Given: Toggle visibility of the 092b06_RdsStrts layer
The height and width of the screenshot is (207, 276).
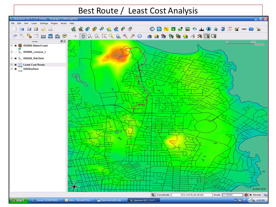Looking at the screenshot, I should [16, 58].
